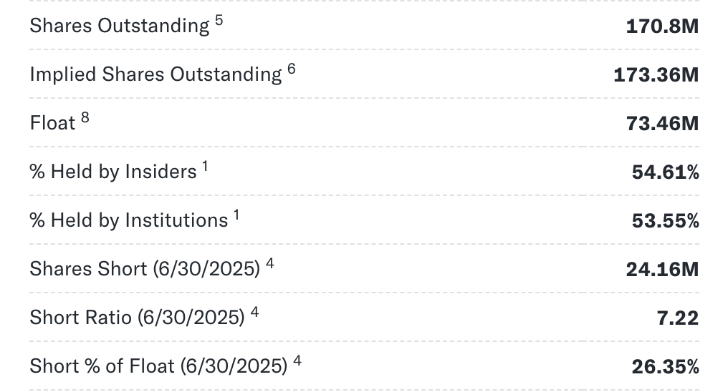Image resolution: width=728 pixels, height=392 pixels.
Task: Open footnote 4 beside Short % of Float
Action: click(x=297, y=361)
